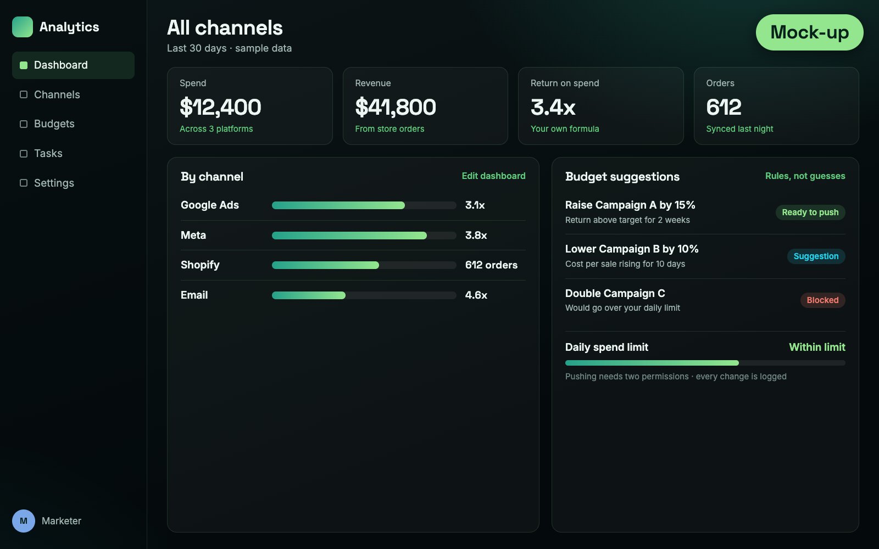Click Lower Campaign B by 10% text

point(632,249)
